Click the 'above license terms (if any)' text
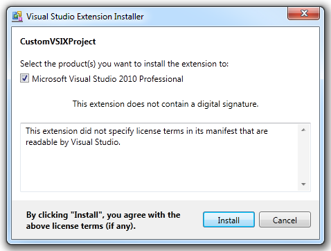 (x=81, y=226)
